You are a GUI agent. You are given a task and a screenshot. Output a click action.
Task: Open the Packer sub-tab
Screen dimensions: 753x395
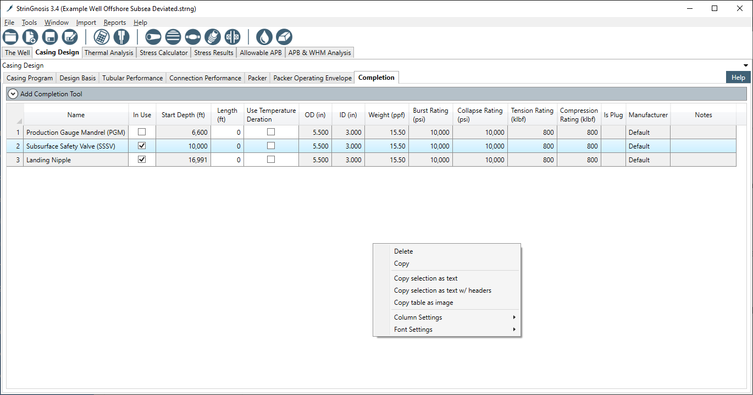(x=257, y=78)
